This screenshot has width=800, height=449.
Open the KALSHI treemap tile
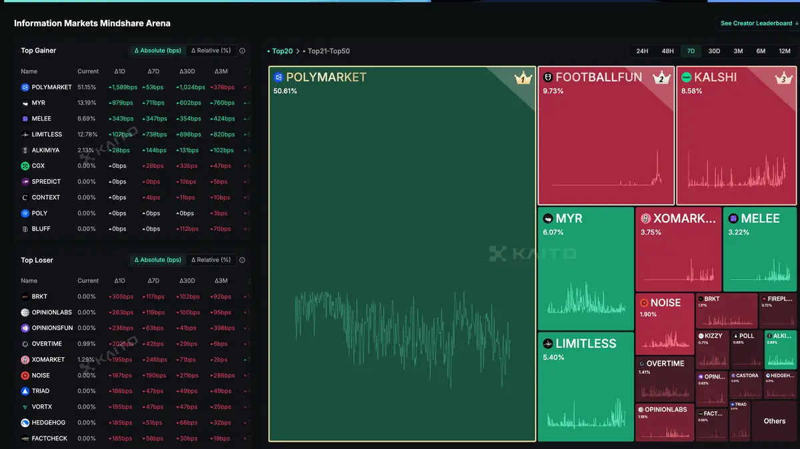click(x=737, y=135)
